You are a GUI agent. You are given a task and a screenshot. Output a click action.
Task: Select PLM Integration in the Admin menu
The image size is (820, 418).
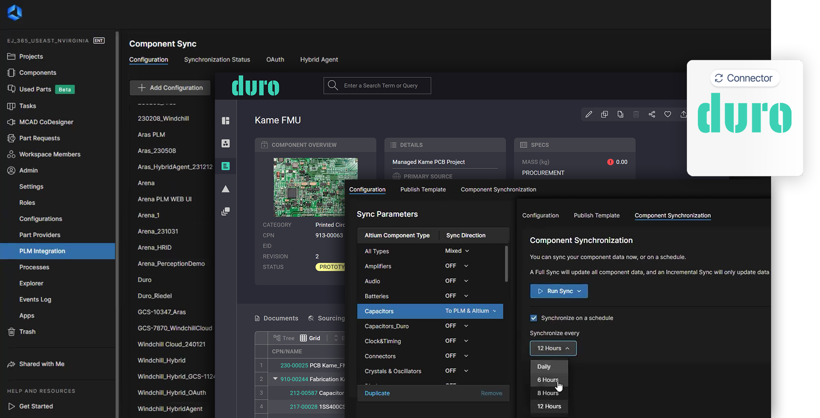[42, 251]
